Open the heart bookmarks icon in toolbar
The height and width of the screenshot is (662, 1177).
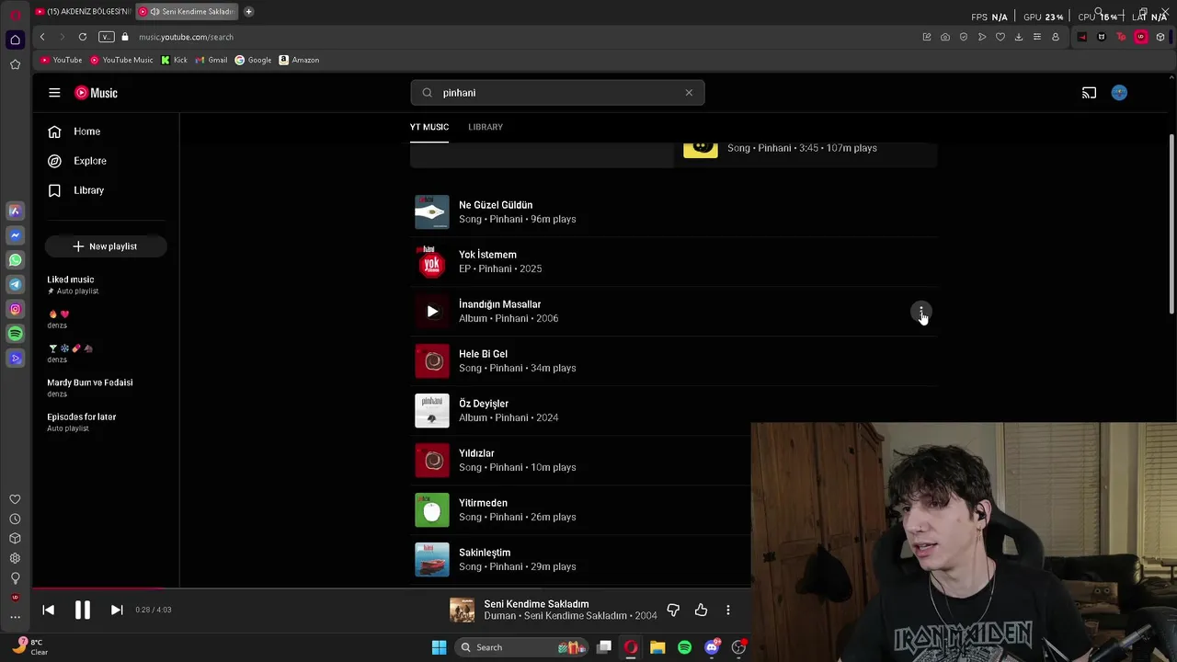coord(1000,37)
